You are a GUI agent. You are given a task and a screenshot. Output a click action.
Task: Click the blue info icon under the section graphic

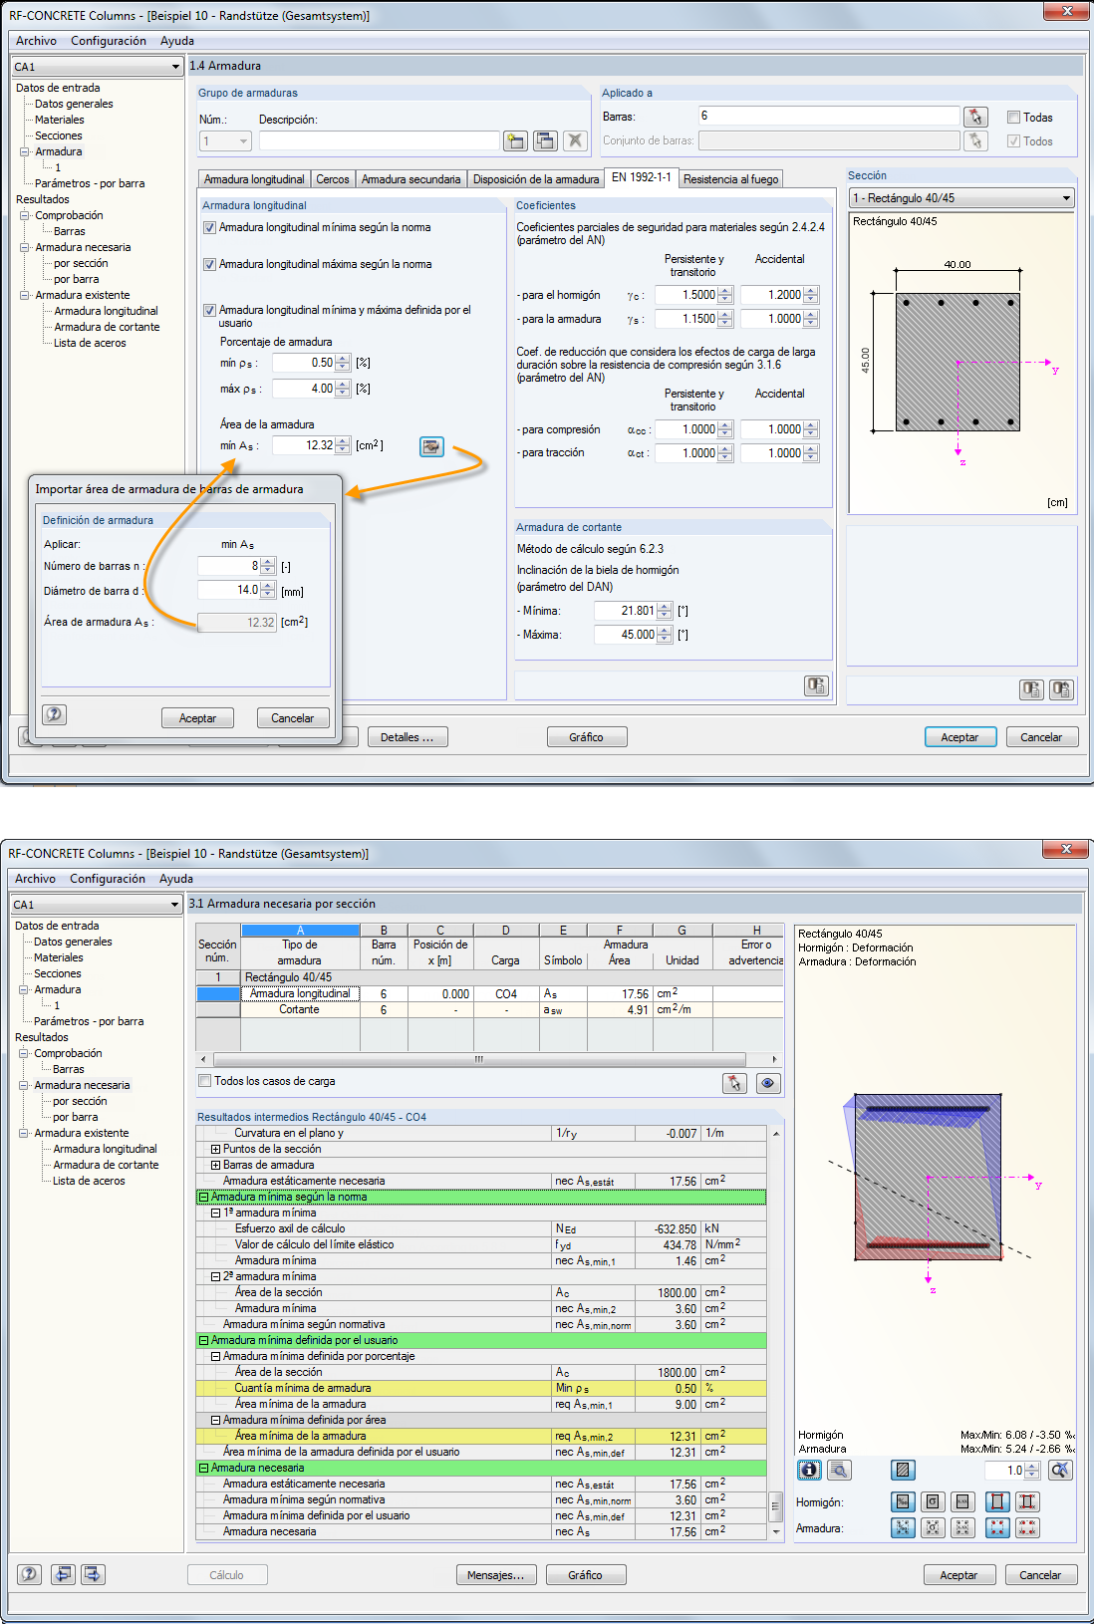pyautogui.click(x=809, y=1470)
